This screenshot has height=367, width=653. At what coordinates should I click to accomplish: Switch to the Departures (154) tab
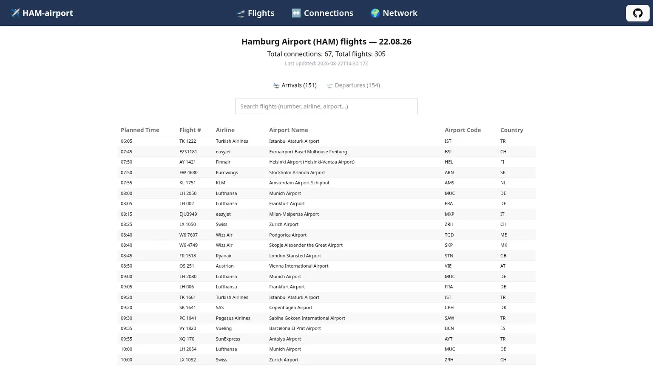353,85
